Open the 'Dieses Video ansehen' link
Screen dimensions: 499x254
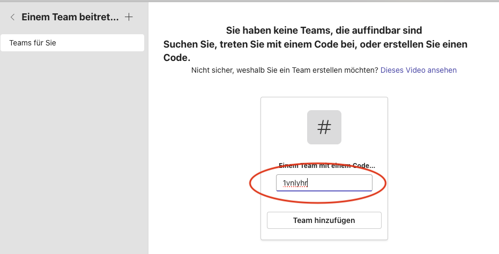coord(418,70)
